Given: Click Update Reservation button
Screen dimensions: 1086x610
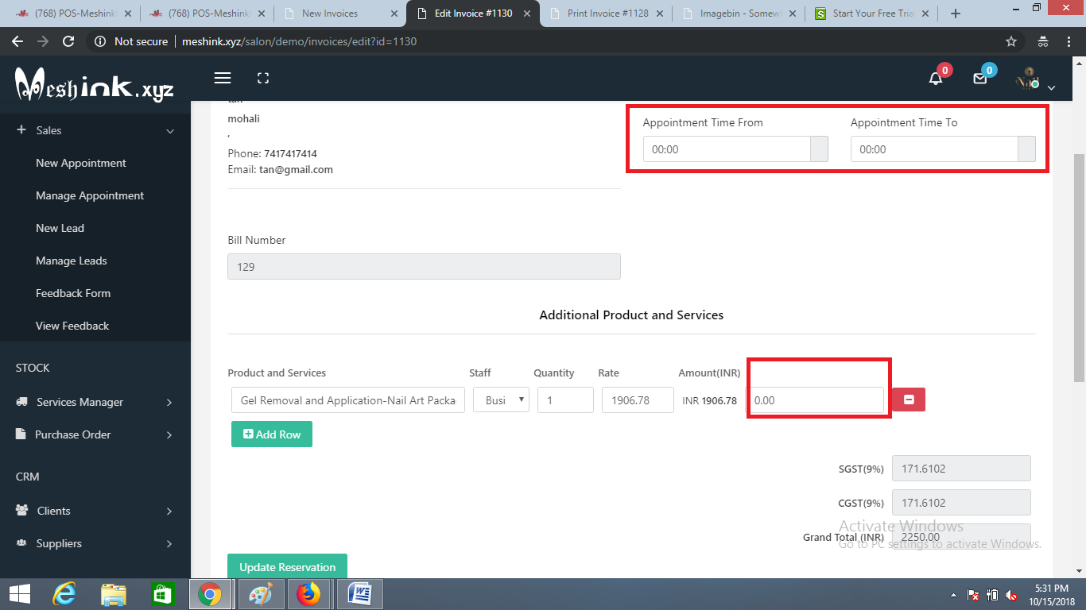Looking at the screenshot, I should pos(287,566).
